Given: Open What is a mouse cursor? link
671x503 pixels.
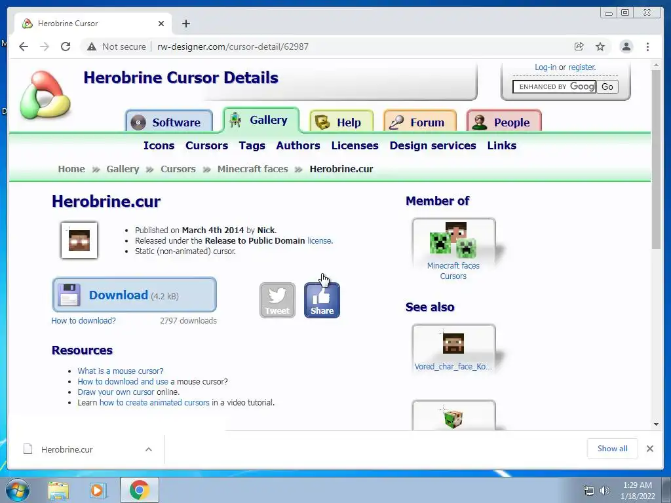Looking at the screenshot, I should (x=121, y=371).
